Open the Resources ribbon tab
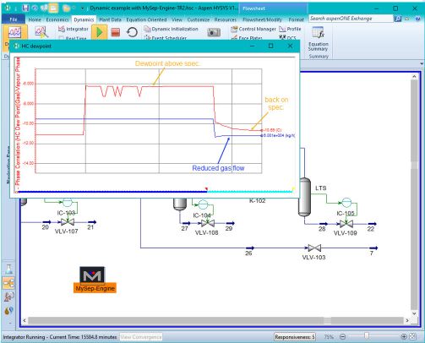The image size is (425, 343). coord(226,19)
